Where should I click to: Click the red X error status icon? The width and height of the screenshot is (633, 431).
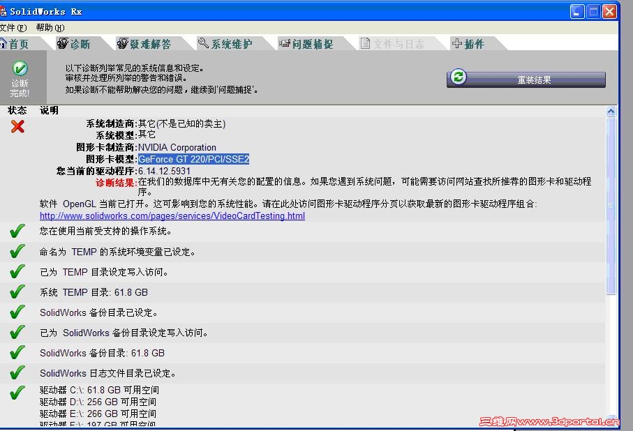pyautogui.click(x=17, y=126)
